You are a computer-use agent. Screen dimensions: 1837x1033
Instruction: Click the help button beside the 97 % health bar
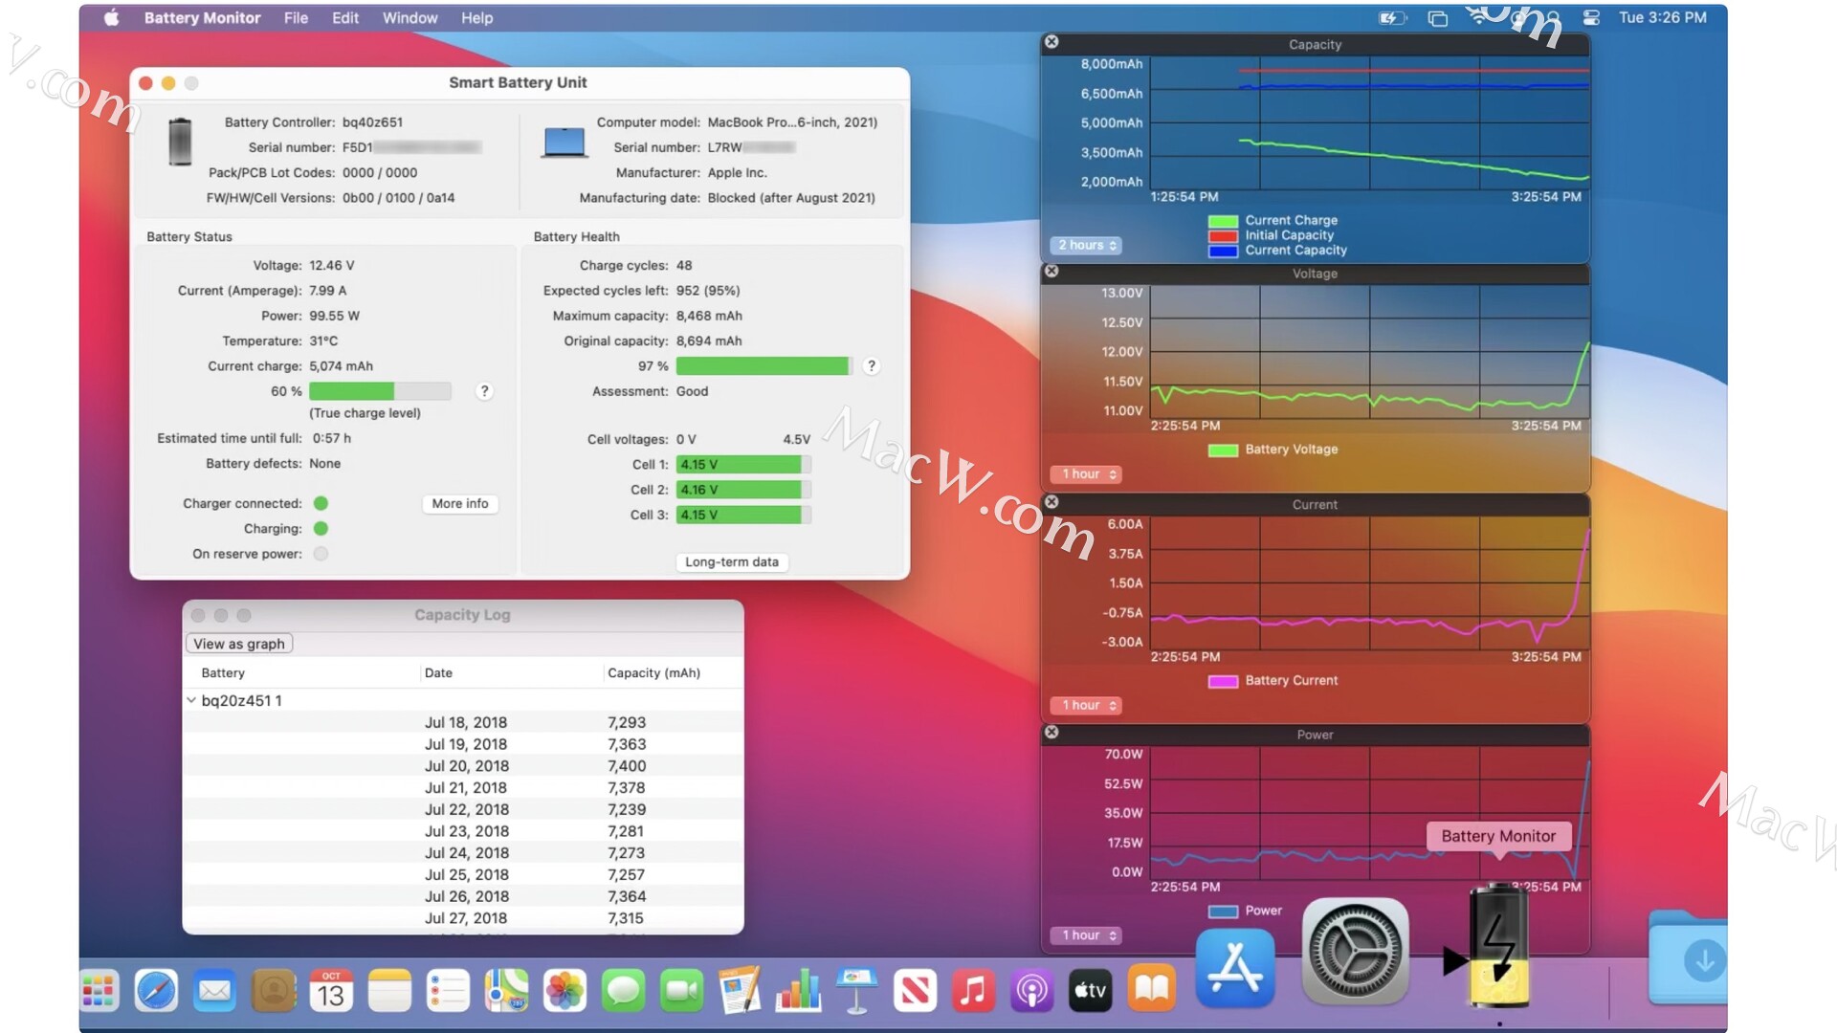(871, 366)
